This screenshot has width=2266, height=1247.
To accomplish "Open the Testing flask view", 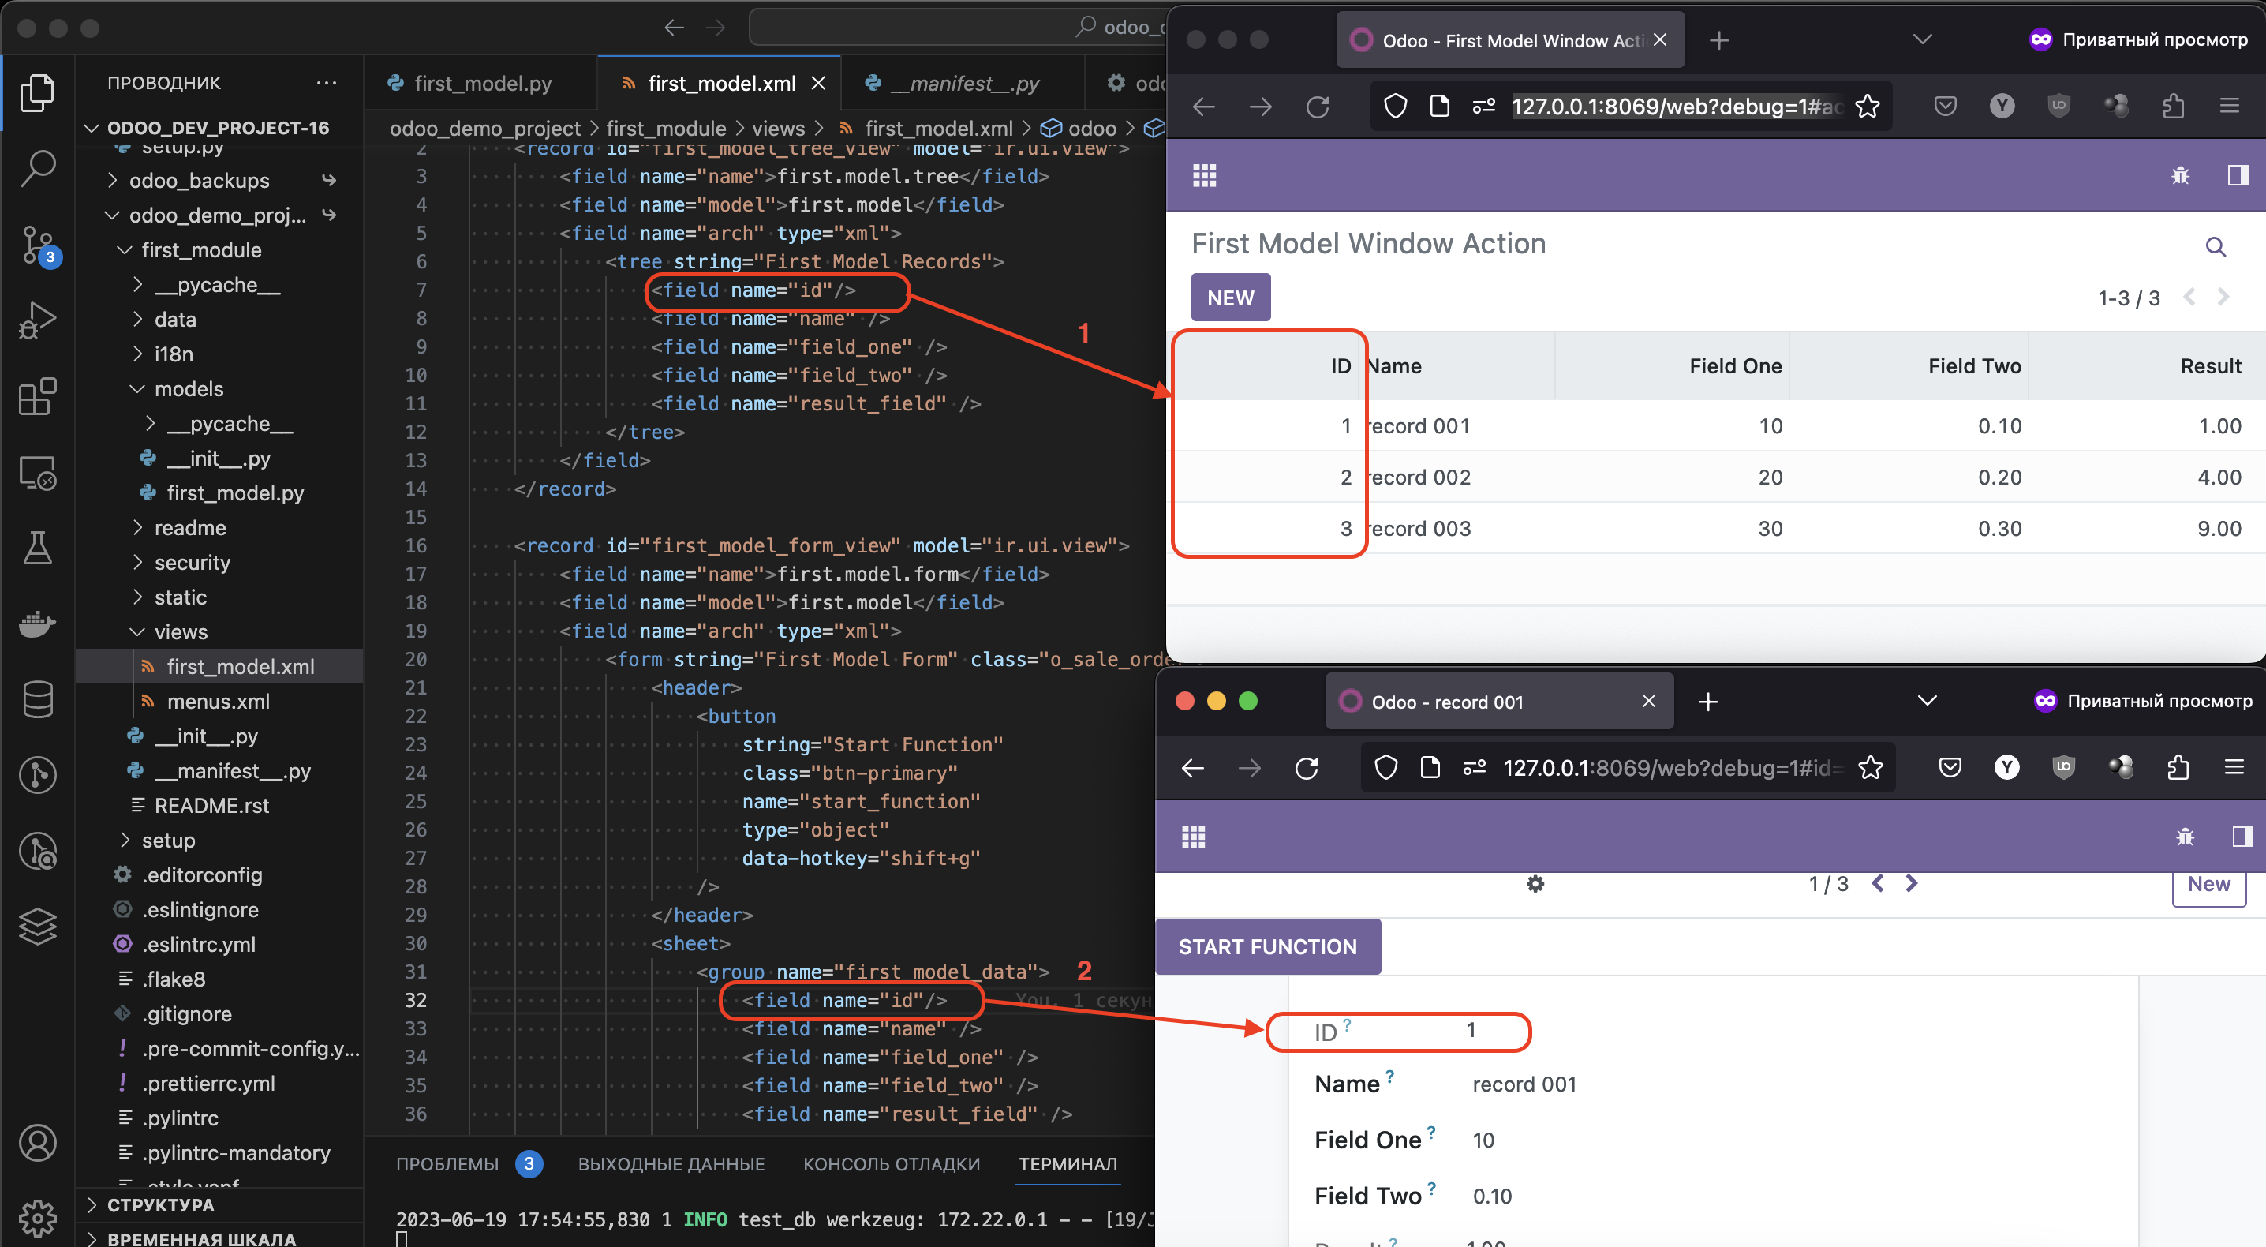I will [x=37, y=548].
